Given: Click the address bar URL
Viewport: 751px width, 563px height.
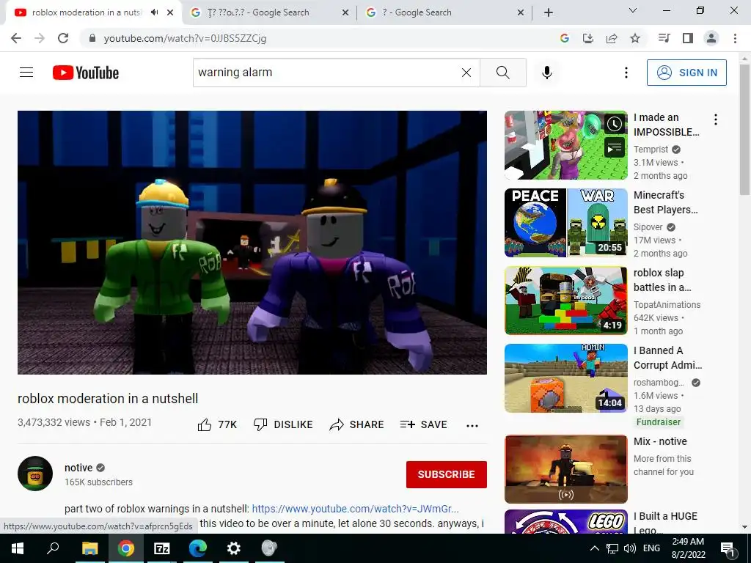Looking at the screenshot, I should click(185, 38).
